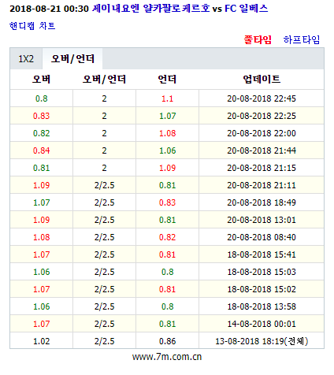
Task: Click under odds 1.06 in the 21:44 row
Action: point(167,150)
